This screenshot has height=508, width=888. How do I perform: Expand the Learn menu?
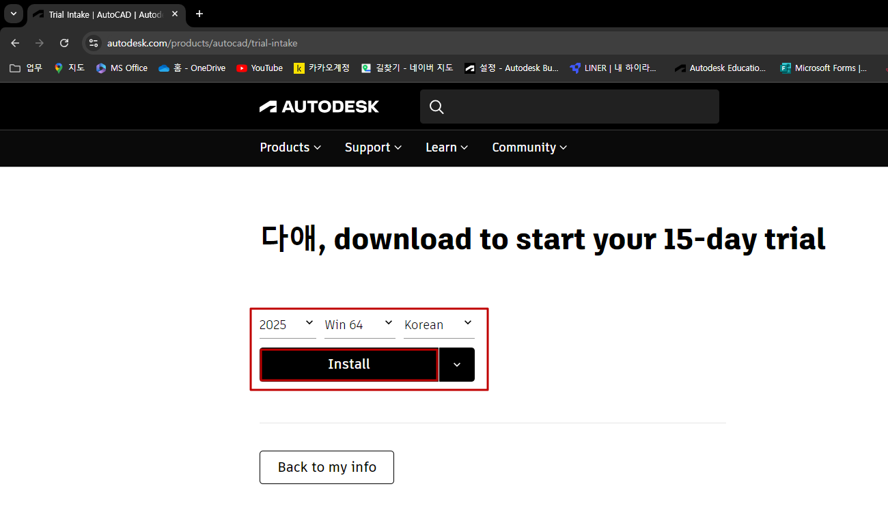pyautogui.click(x=447, y=147)
